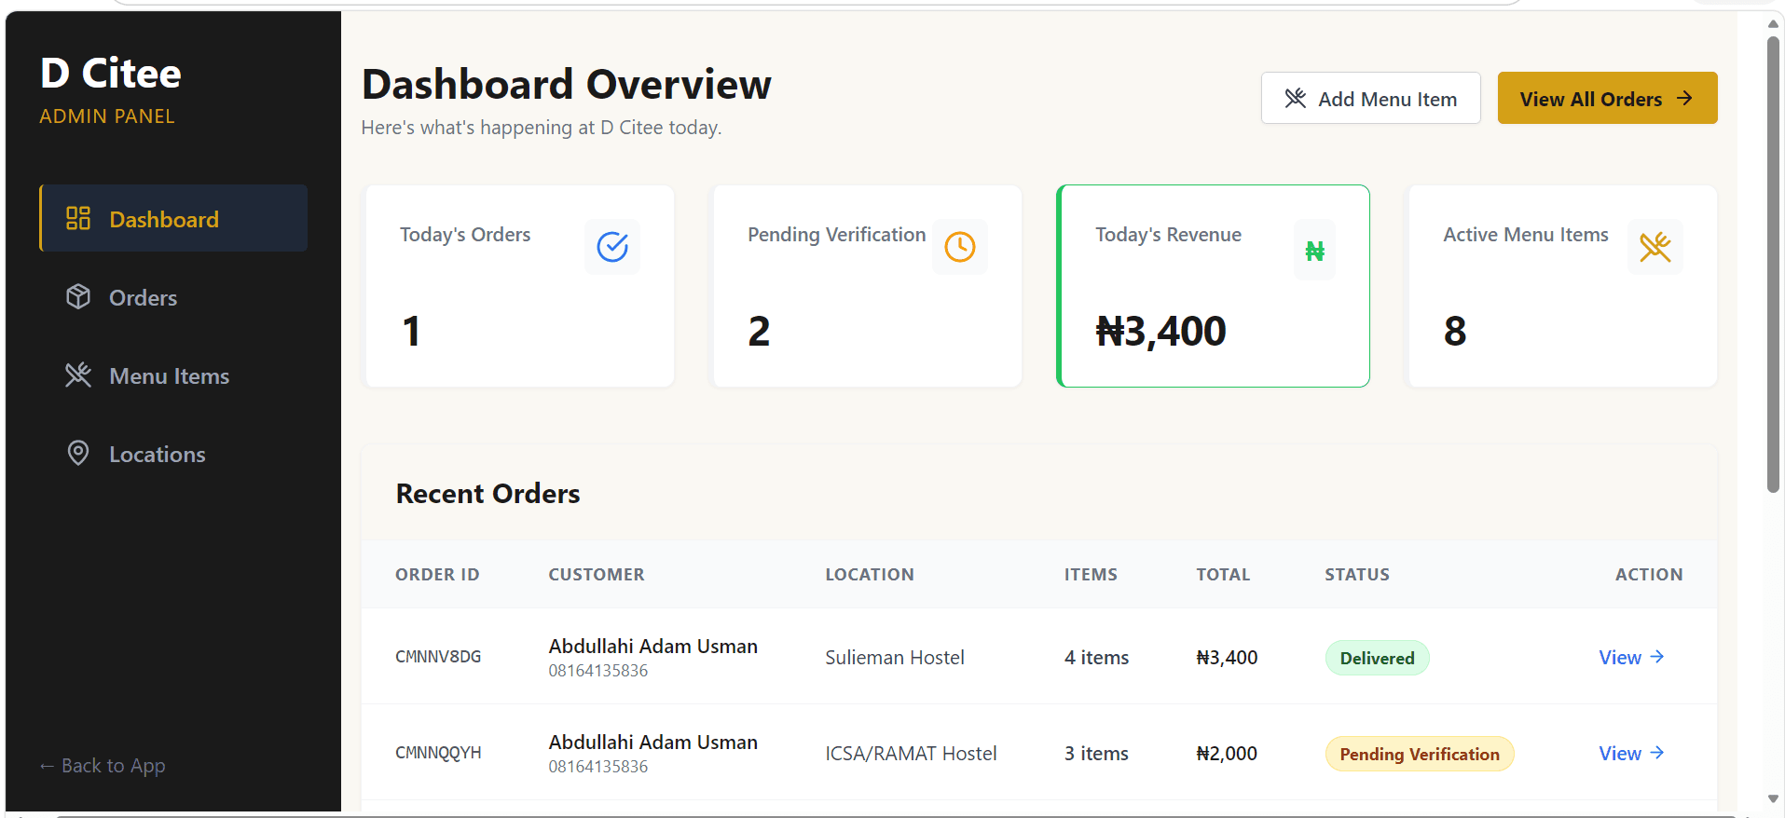Viewport: 1785px width, 818px height.
Task: Click scrollbar down arrow at bottom
Action: 1773,799
